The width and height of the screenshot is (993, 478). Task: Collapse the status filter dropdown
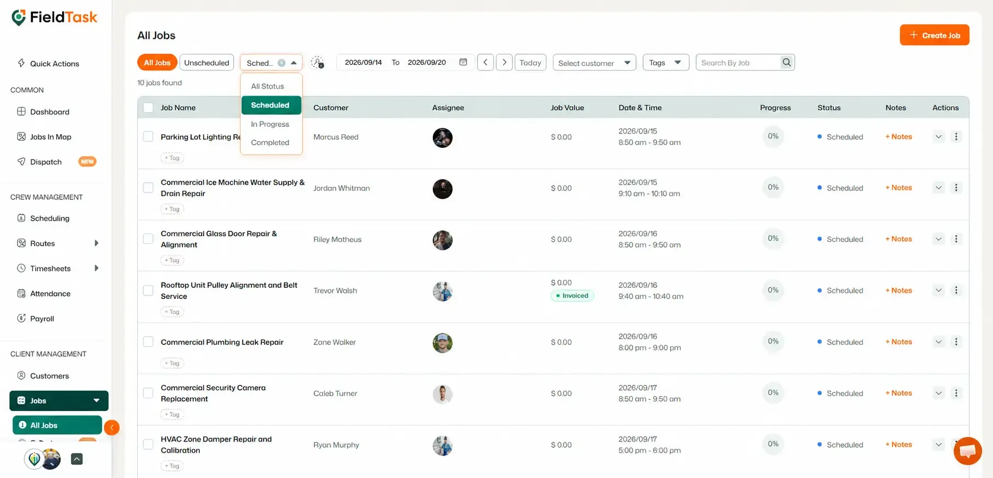(294, 63)
